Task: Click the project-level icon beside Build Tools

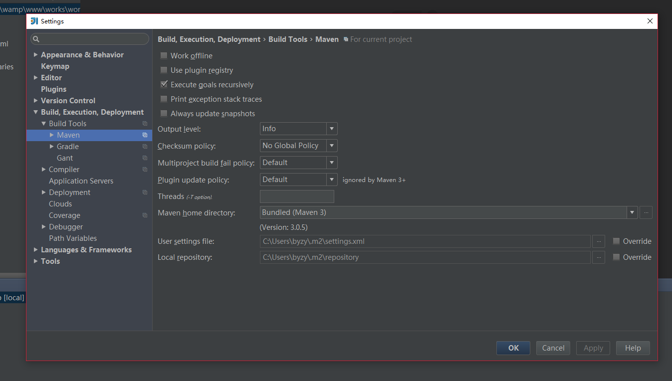Action: [x=145, y=124]
